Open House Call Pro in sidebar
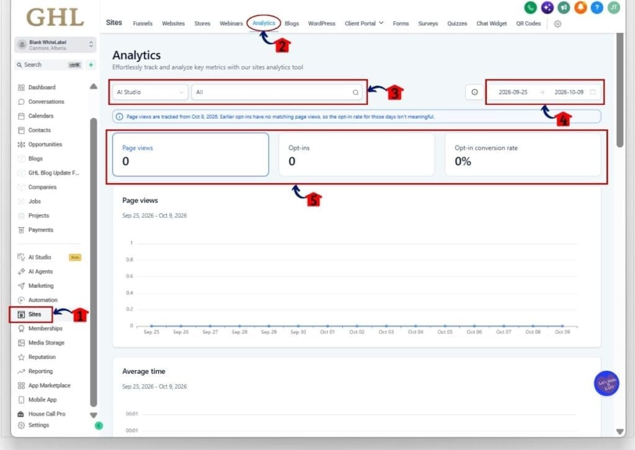This screenshot has height=450, width=635. 47,414
